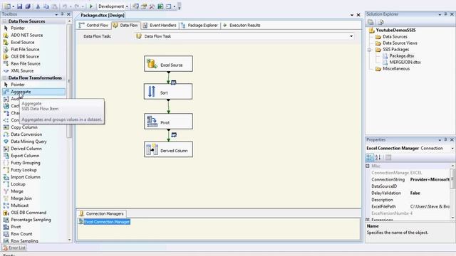The height and width of the screenshot is (256, 456).
Task: Open the Development configuration dropdown
Action: pos(127,6)
